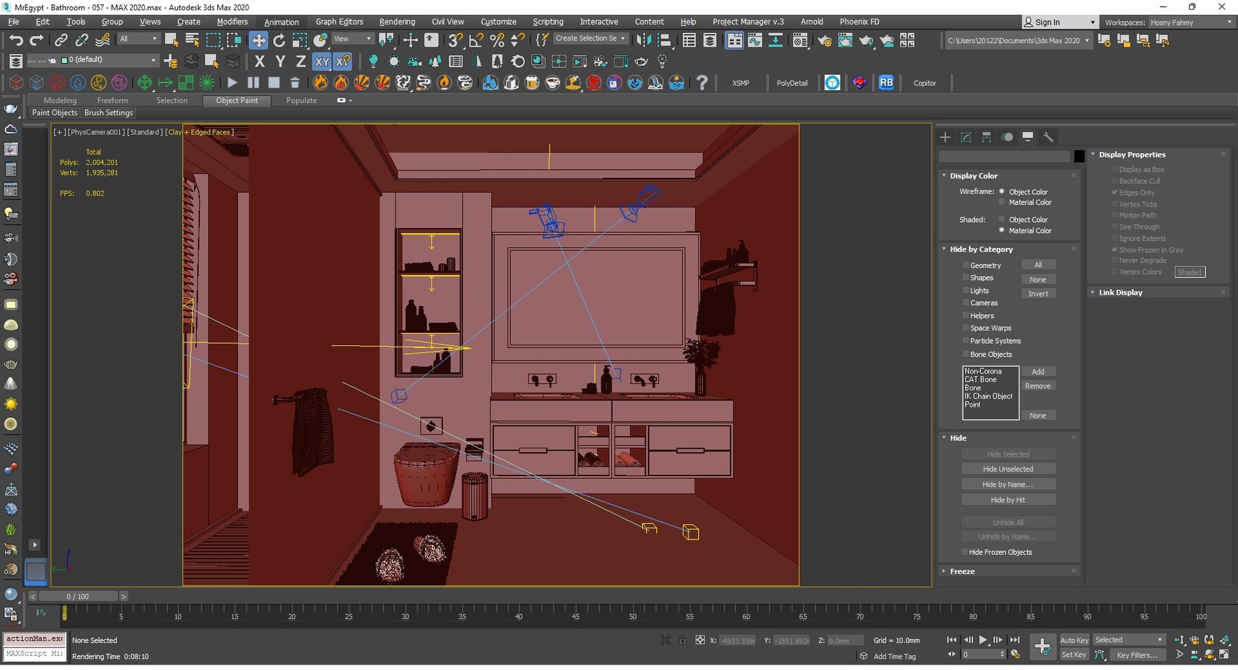Open the Workspaces Hosny Fahmy dropdown
1238x670 pixels.
click(x=1191, y=23)
